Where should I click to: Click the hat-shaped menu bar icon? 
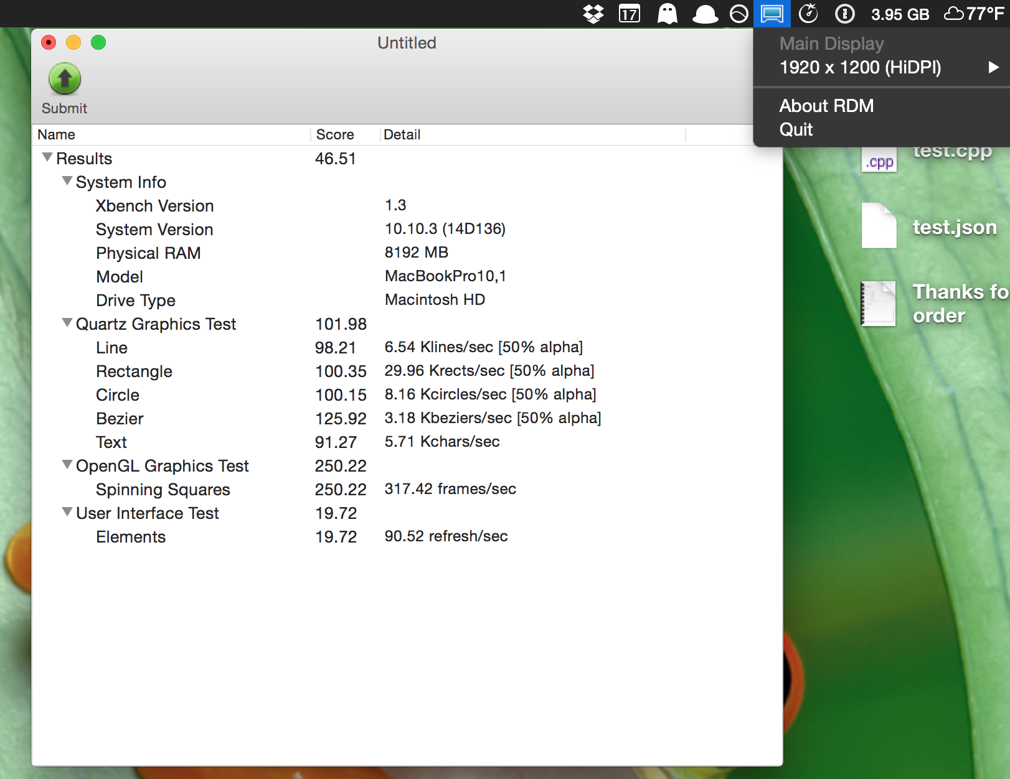[x=705, y=14]
